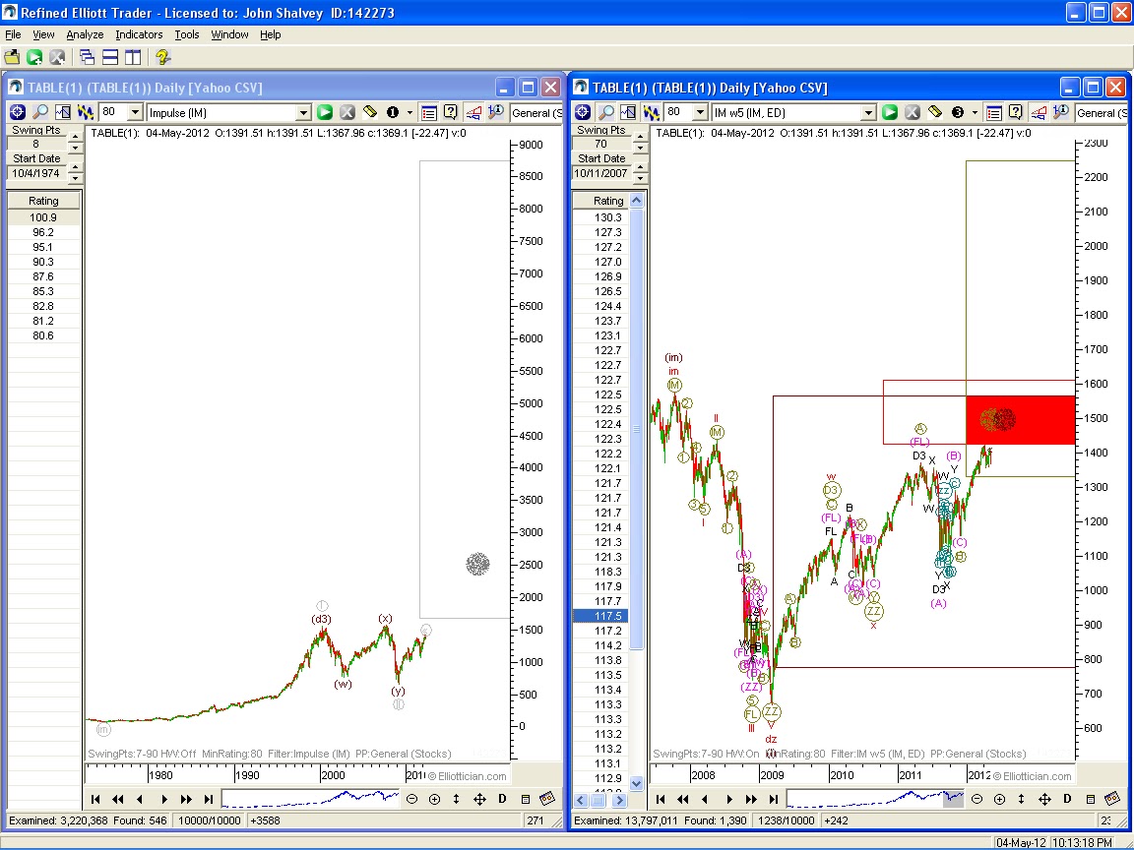Click the chart style icon in right window toolbar

click(628, 112)
